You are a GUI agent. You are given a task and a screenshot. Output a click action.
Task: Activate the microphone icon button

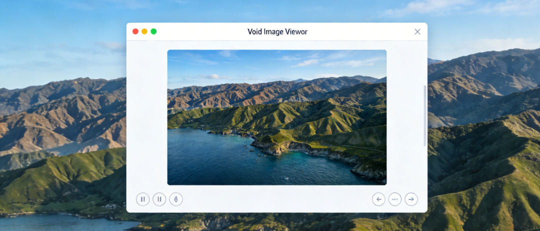pos(176,200)
